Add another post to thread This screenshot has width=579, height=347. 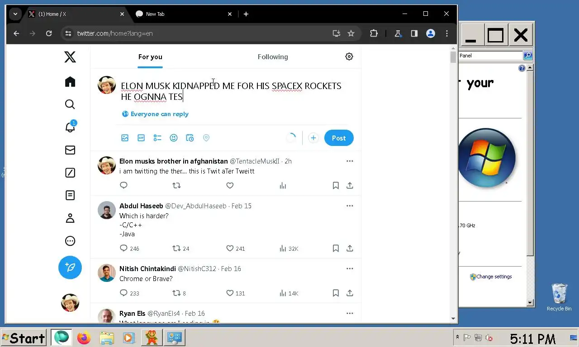coord(313,138)
